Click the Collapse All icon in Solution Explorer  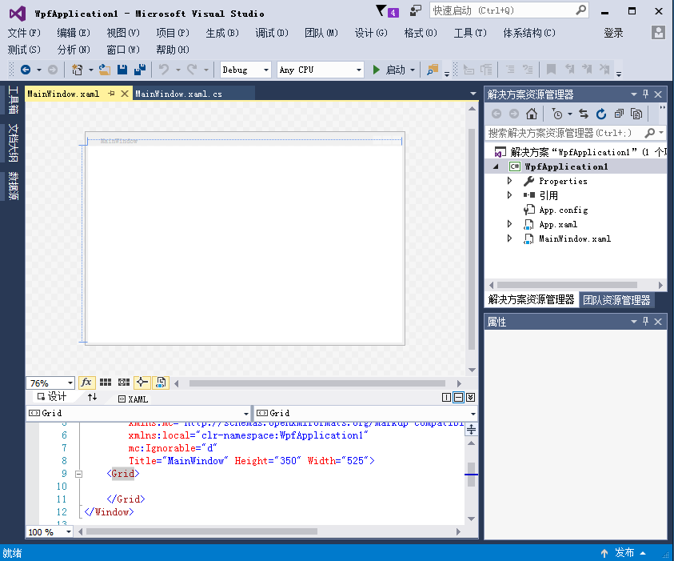pyautogui.click(x=619, y=114)
